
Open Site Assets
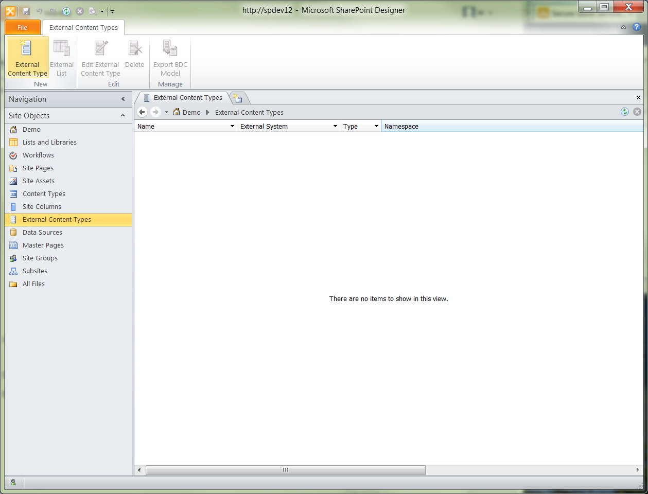[x=68, y=181]
